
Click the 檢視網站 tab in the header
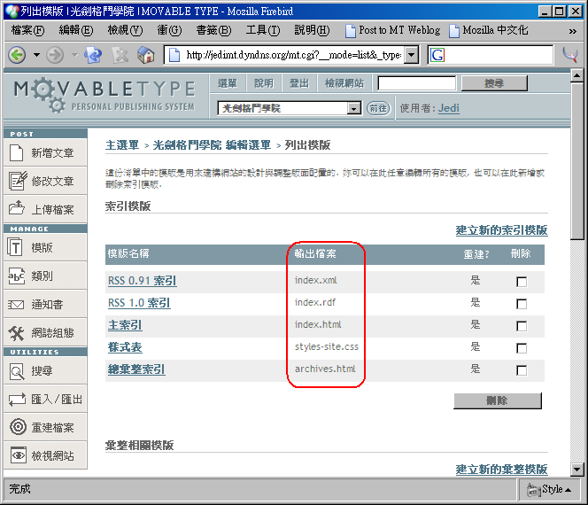(344, 83)
